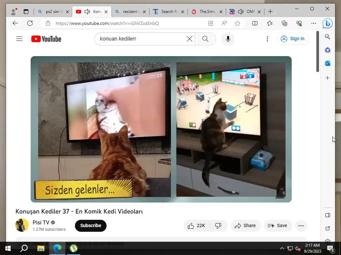Open Edge sidebar search icon
341x255 pixels.
pyautogui.click(x=328, y=37)
